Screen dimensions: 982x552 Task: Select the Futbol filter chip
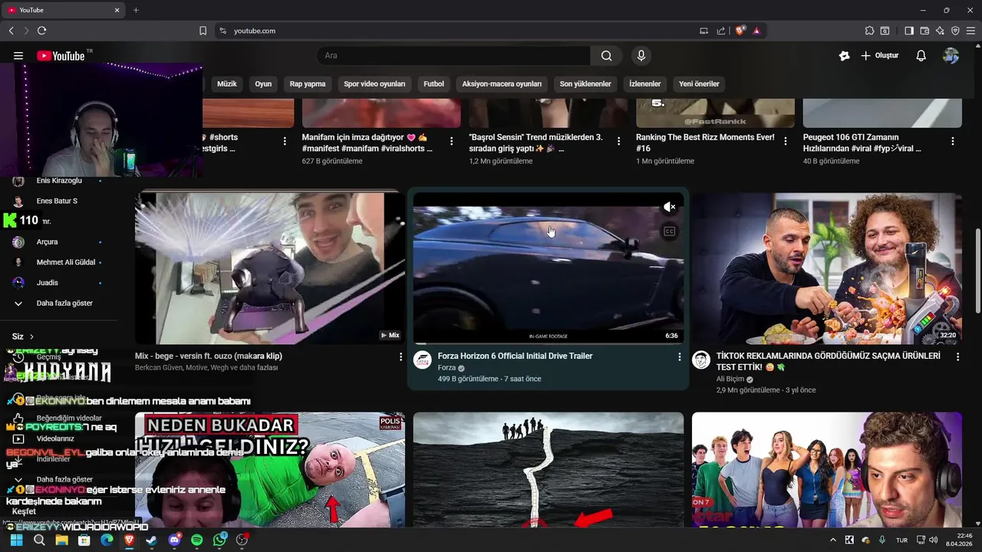pyautogui.click(x=433, y=84)
